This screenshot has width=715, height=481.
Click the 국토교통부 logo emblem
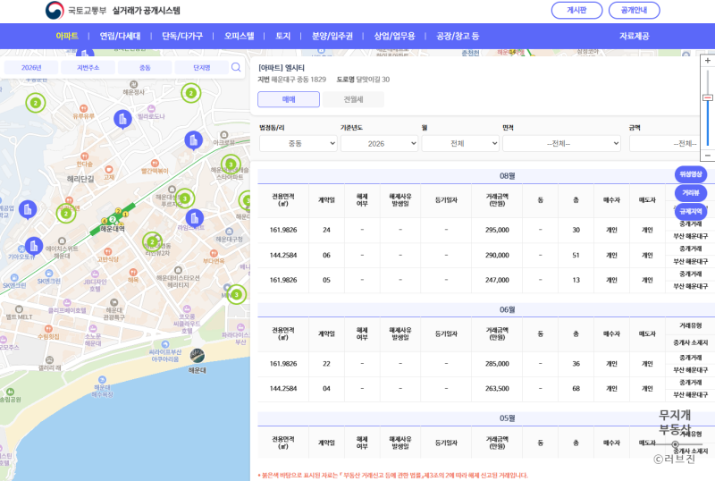click(55, 10)
